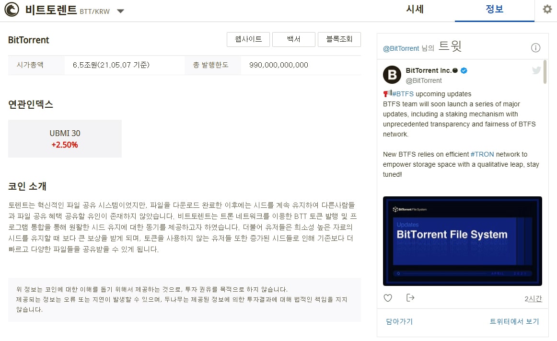Open the BitTorrent File System image

(462, 241)
